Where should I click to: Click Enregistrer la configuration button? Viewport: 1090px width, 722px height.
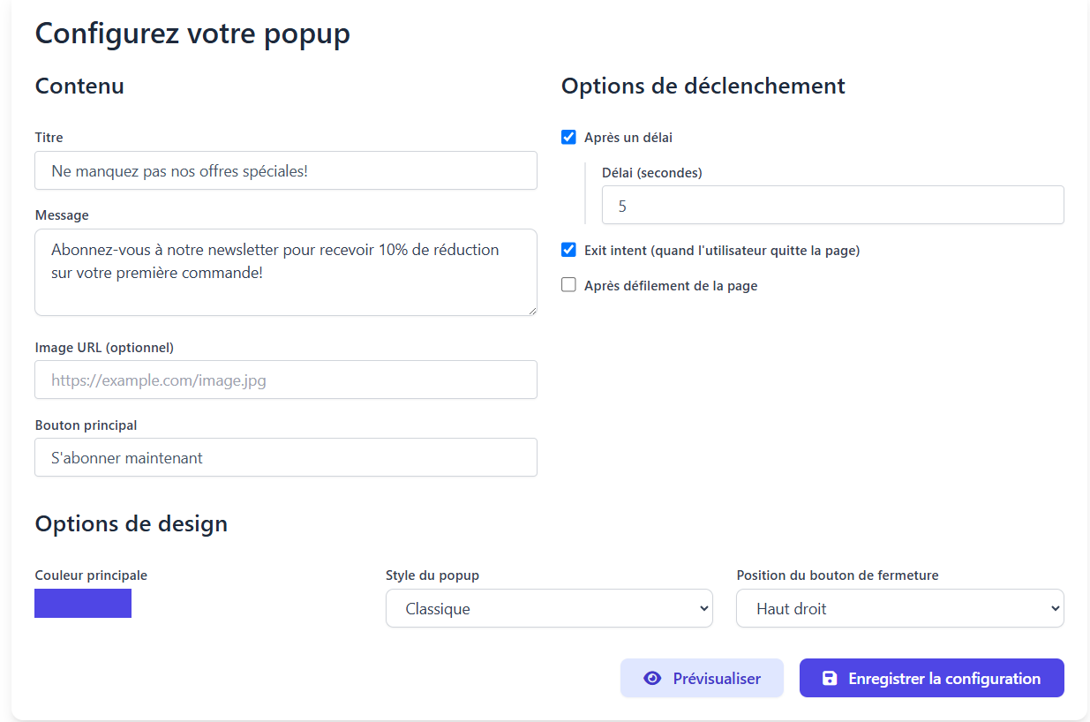932,678
